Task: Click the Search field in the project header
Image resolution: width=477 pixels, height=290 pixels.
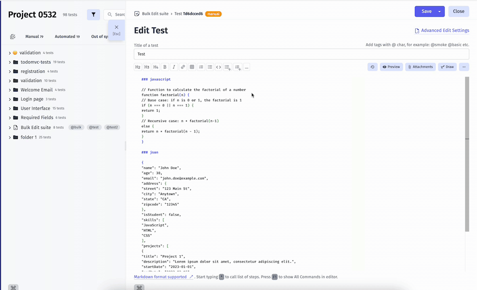Action: click(x=115, y=14)
